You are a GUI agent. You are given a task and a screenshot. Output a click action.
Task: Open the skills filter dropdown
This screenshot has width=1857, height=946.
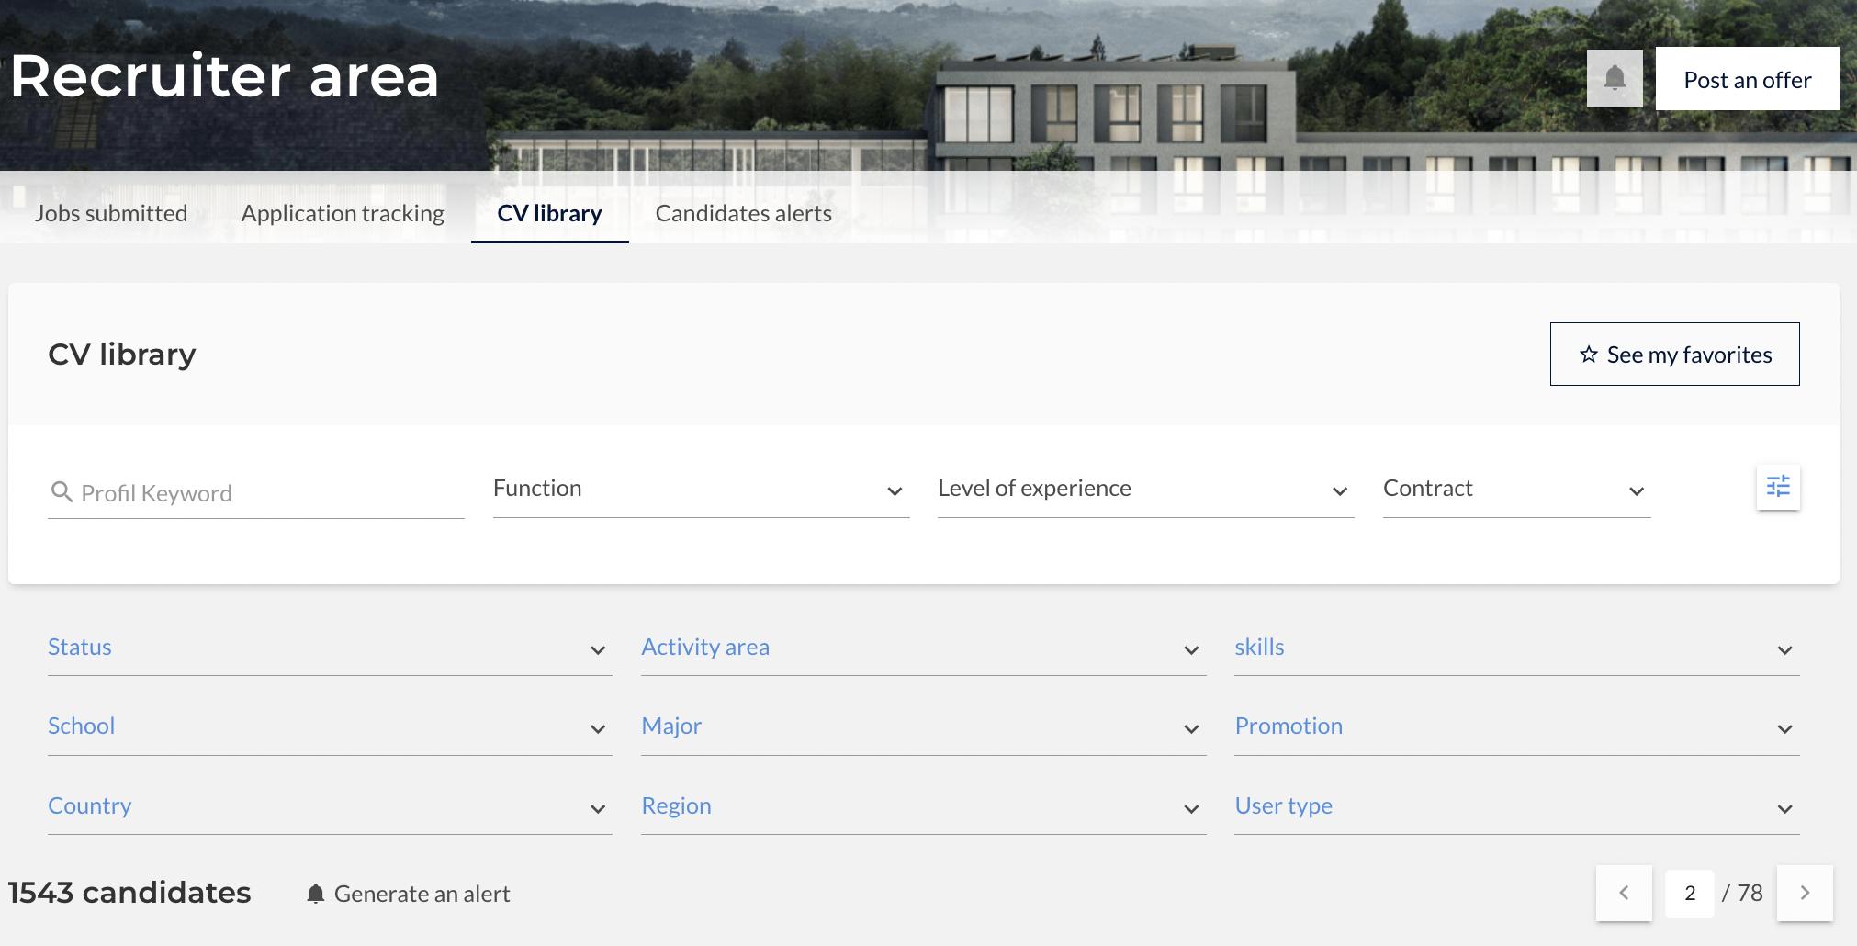[1516, 648]
